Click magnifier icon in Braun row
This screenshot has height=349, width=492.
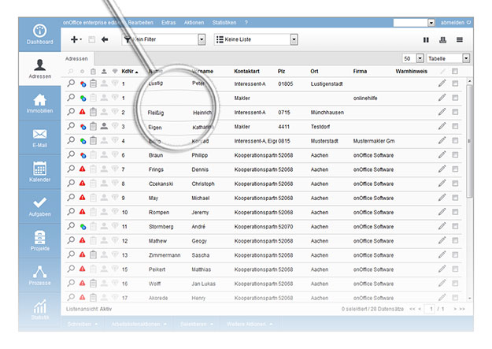(71, 154)
